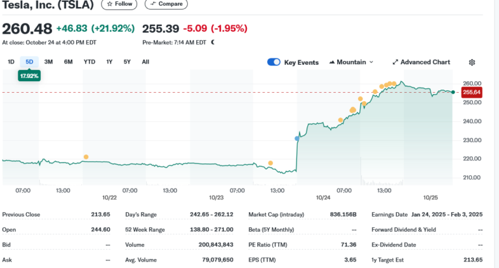Click the pre-market moon icon
Viewport: 499px width, 268px height.
pyautogui.click(x=212, y=42)
